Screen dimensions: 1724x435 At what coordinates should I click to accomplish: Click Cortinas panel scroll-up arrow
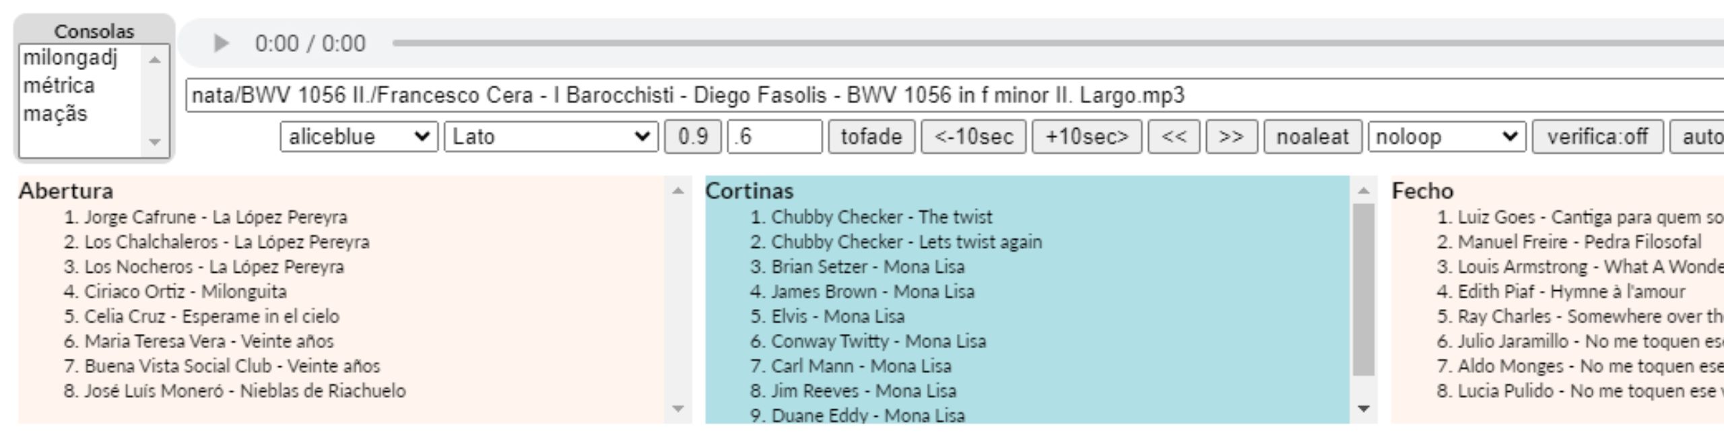1364,191
